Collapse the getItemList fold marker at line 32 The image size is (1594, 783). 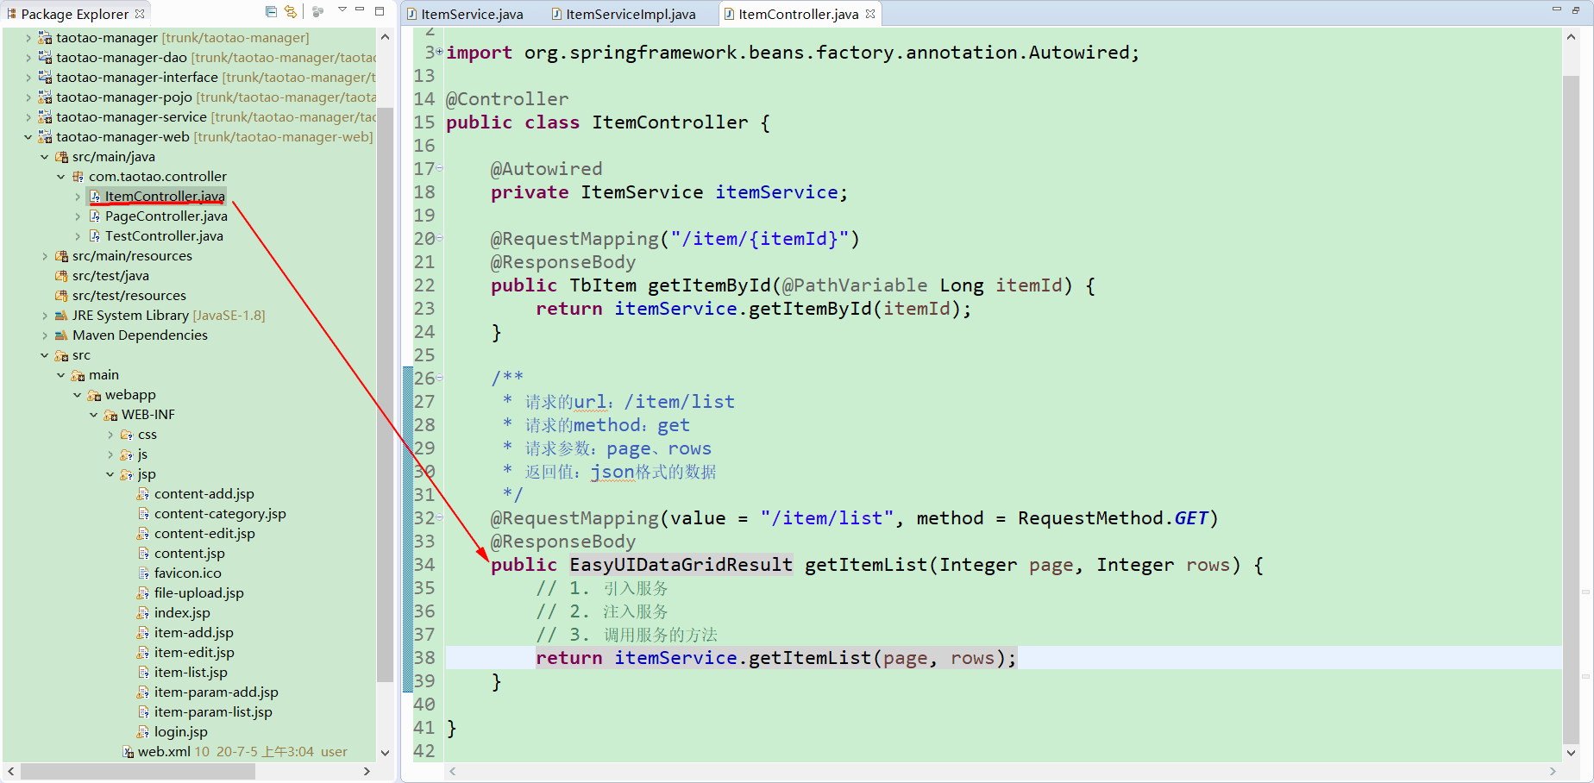(x=440, y=517)
